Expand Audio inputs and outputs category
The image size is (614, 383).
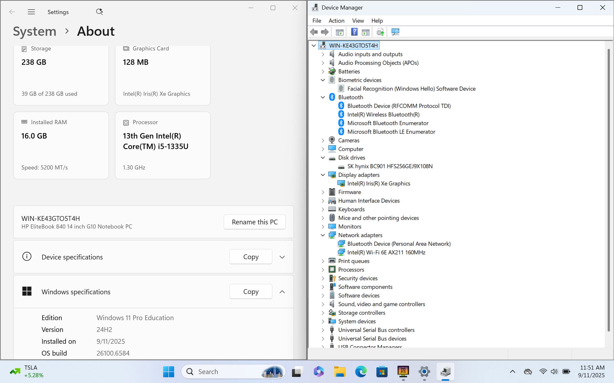[x=323, y=54]
